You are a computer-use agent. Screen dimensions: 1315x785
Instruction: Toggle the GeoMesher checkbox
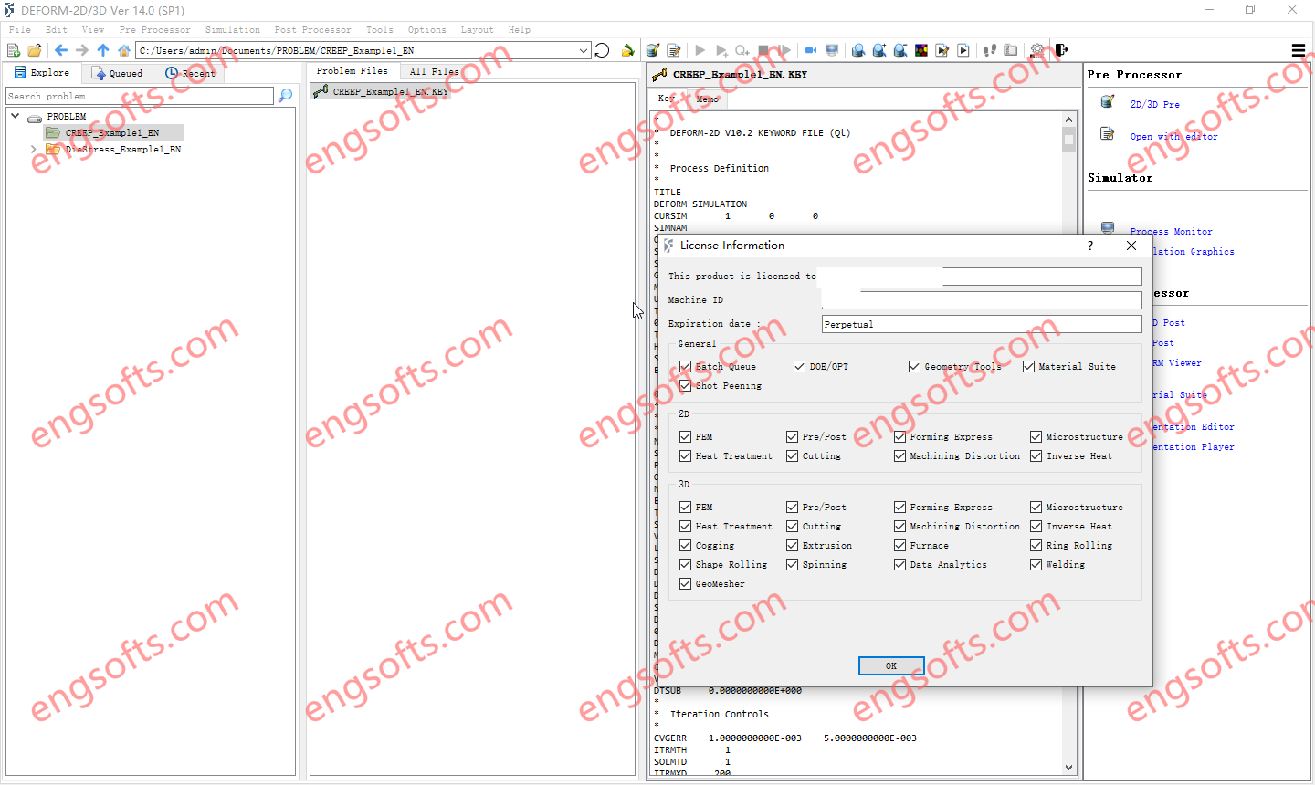685,583
